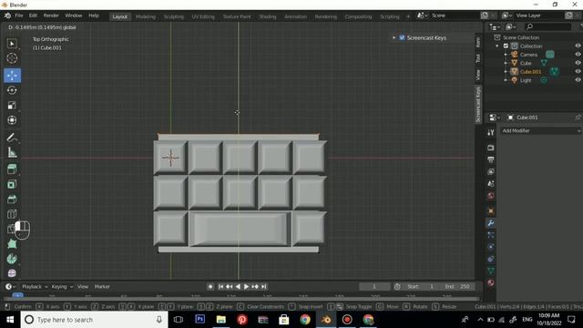Expand the Screencast Keys panel
Screen dimensions: 583x328
pyautogui.click(x=394, y=37)
